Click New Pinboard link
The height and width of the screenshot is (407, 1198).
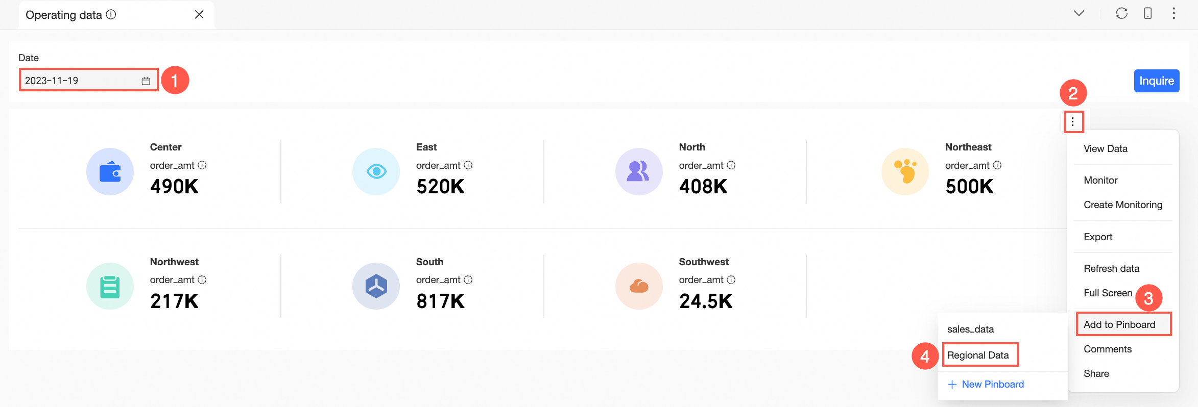point(986,384)
